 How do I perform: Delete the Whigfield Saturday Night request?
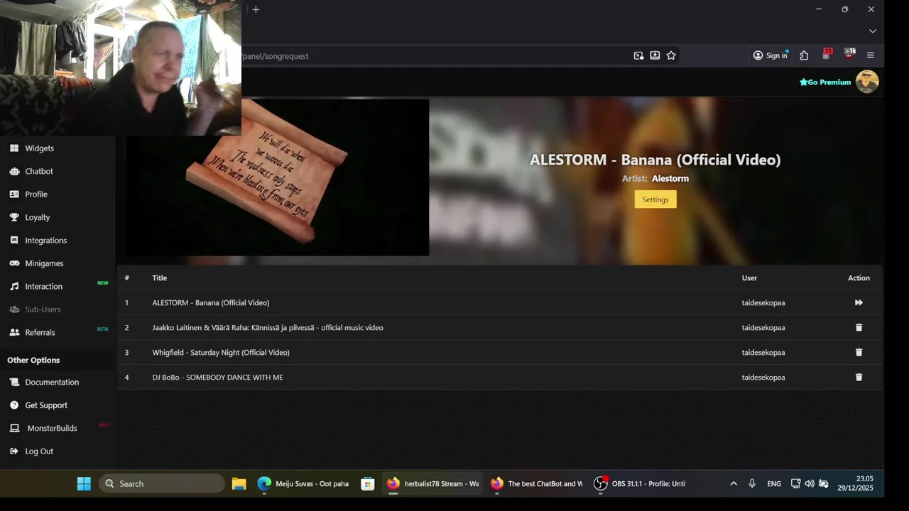[859, 352]
